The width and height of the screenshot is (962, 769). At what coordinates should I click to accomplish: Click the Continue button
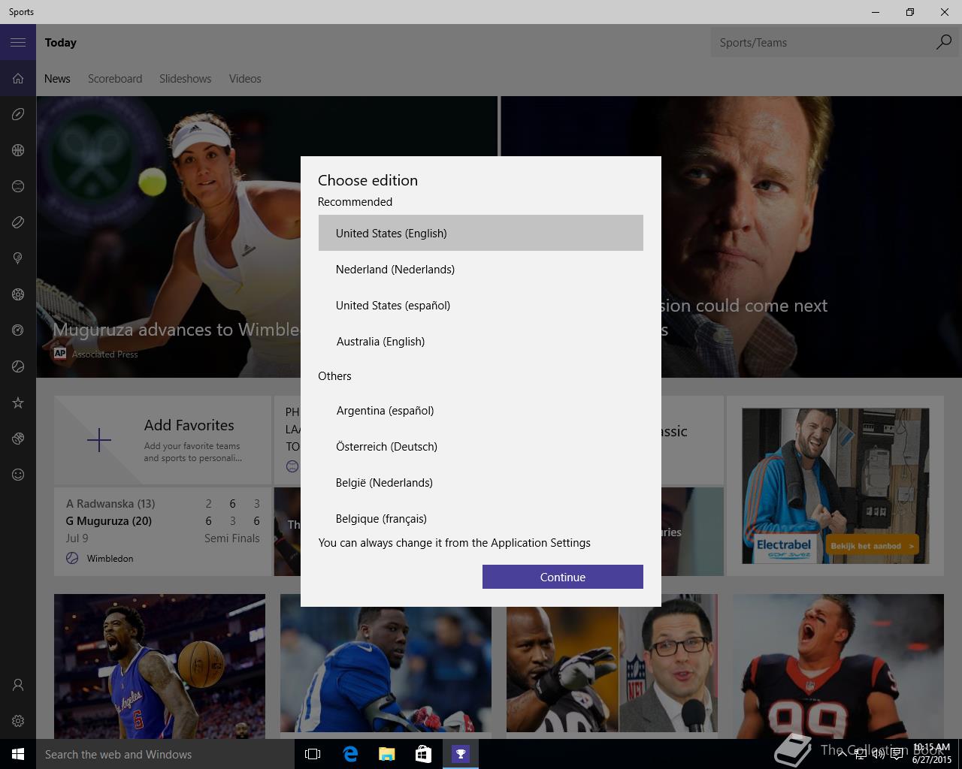[x=563, y=577]
